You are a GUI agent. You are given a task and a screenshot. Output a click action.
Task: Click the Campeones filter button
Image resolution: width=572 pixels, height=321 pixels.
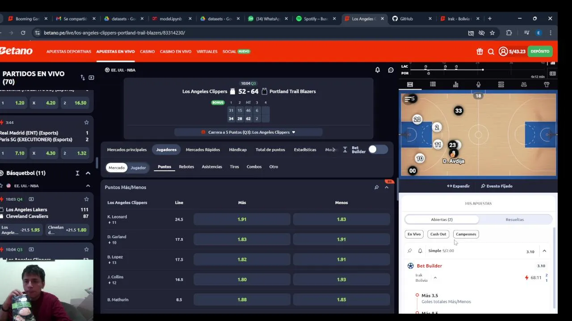tap(466, 234)
